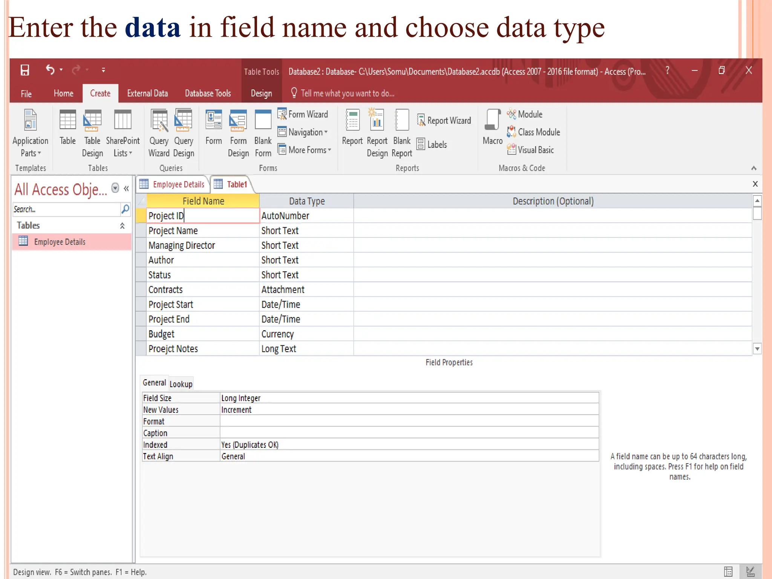Open the File menu

26,93
